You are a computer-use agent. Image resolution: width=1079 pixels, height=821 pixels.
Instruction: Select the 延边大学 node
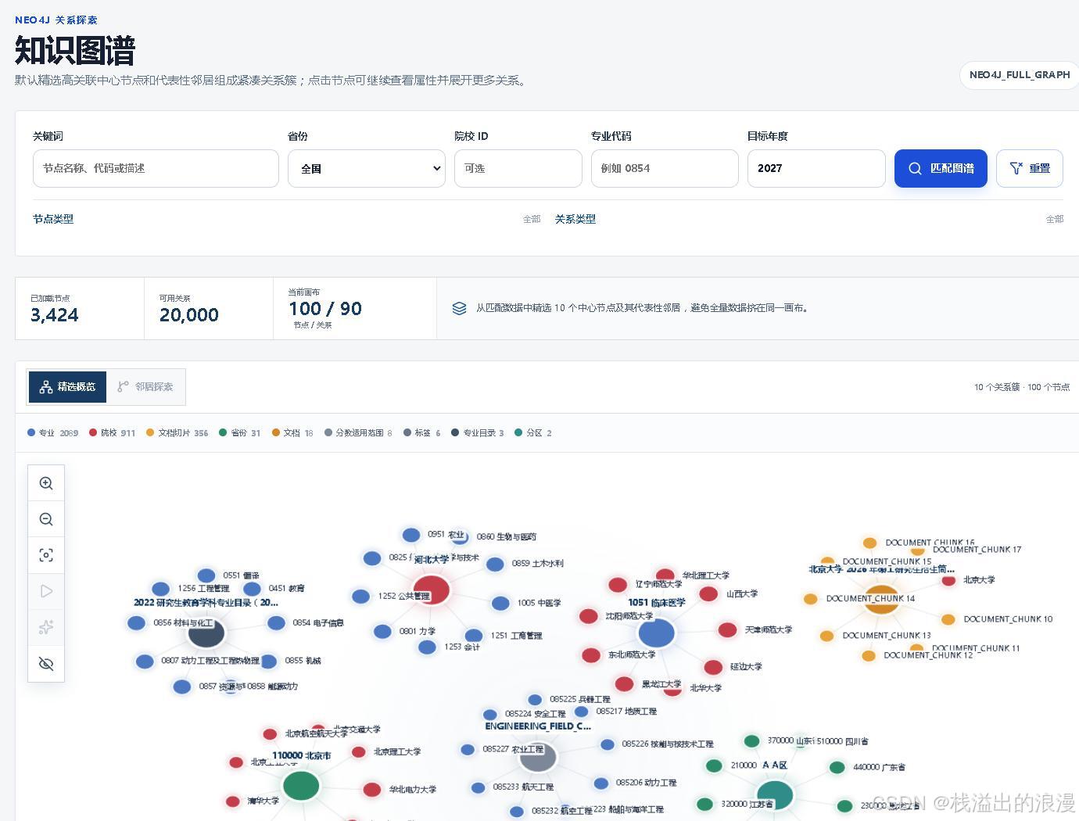713,667
